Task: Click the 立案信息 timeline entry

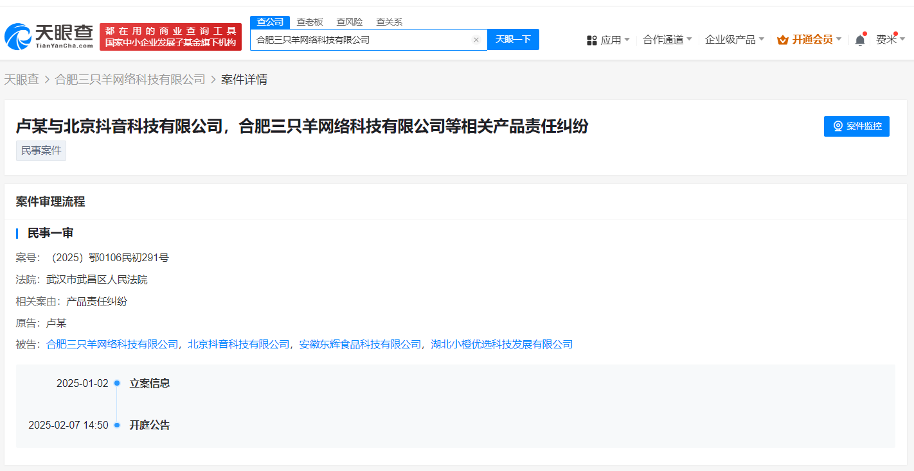Action: pyautogui.click(x=150, y=383)
